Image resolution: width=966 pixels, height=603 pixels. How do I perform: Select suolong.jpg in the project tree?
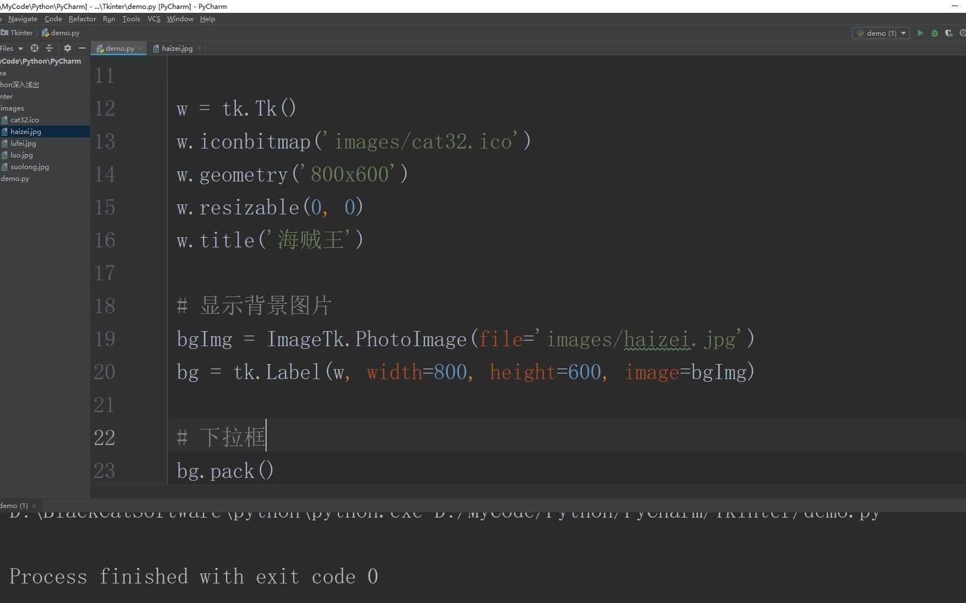coord(30,166)
